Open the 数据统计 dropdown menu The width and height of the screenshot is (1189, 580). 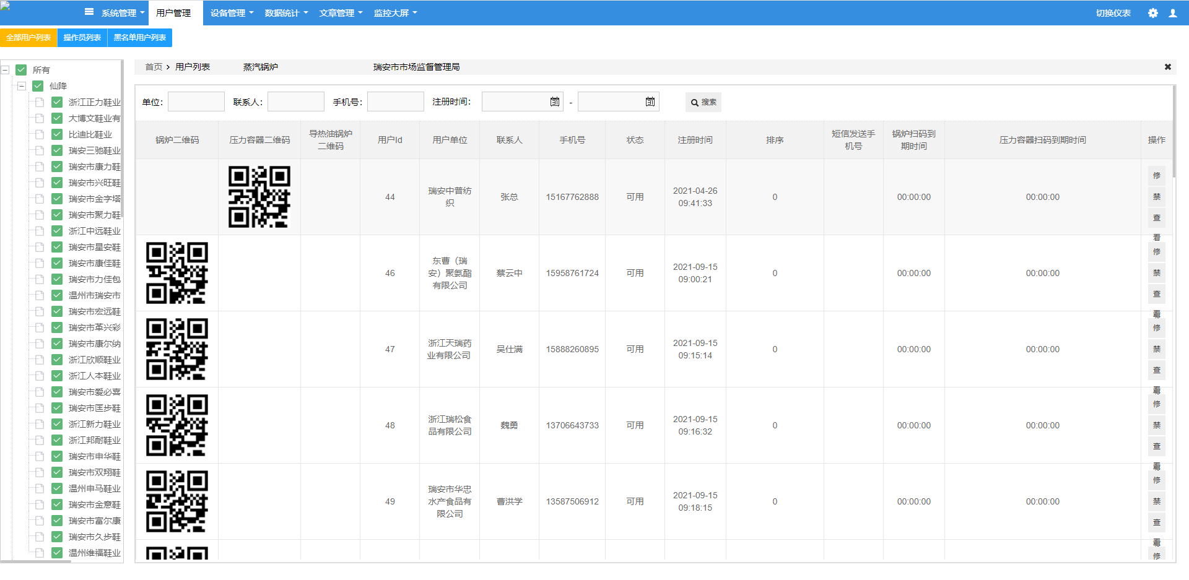286,13
